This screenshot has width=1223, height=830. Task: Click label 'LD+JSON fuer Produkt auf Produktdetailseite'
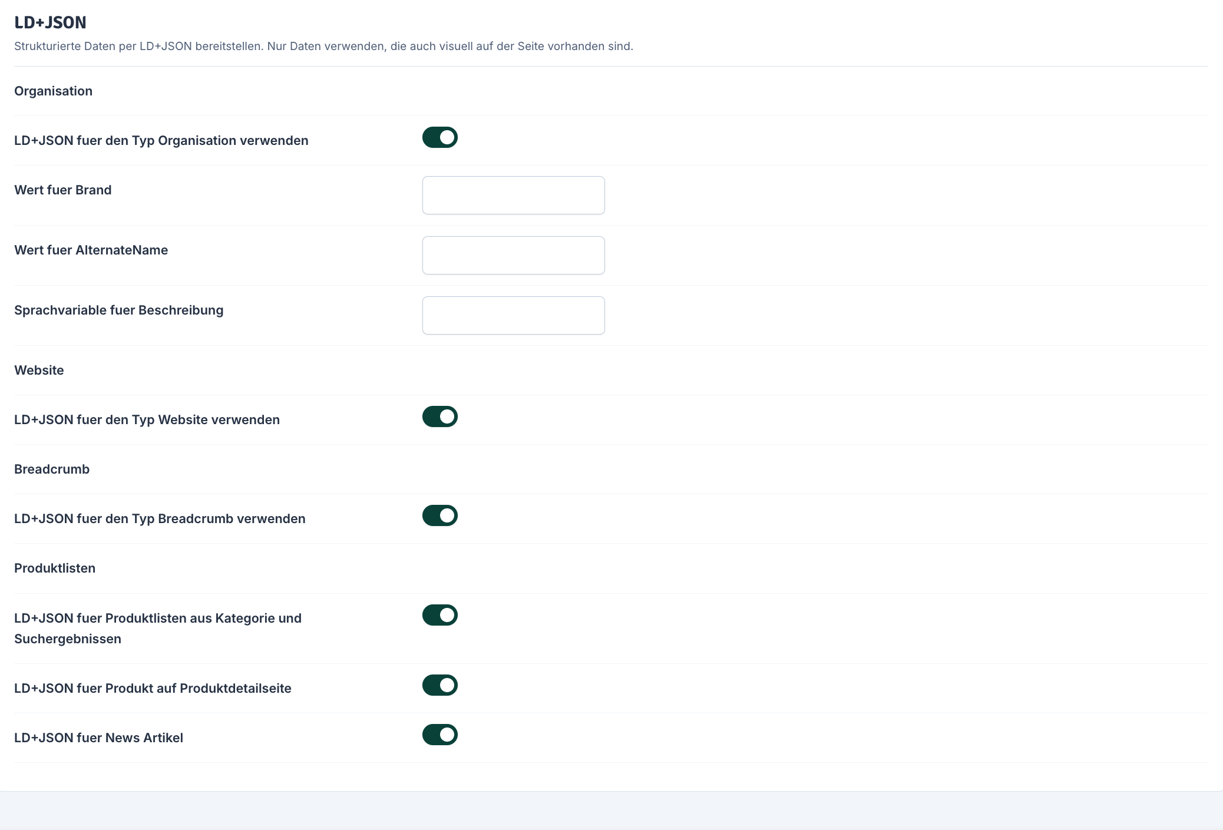(x=153, y=688)
